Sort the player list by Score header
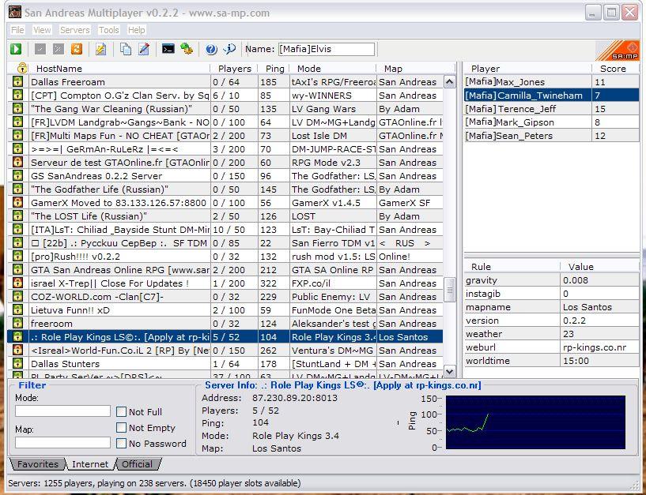 615,69
